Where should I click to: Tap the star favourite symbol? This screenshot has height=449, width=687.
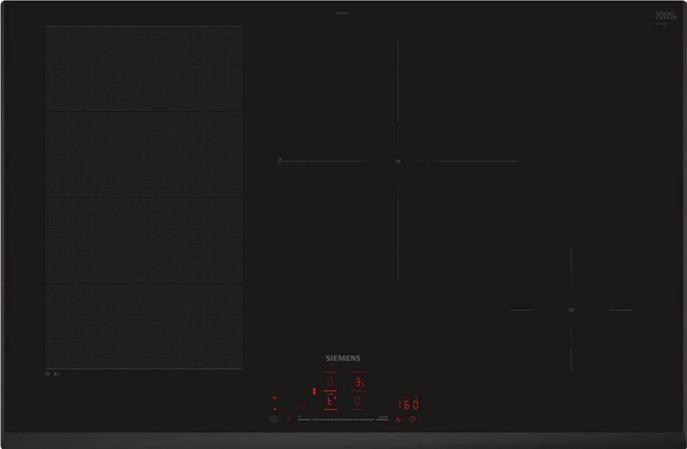(303, 407)
